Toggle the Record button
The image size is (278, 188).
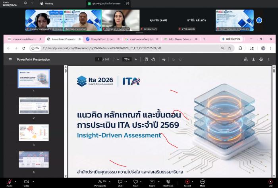coord(187,183)
